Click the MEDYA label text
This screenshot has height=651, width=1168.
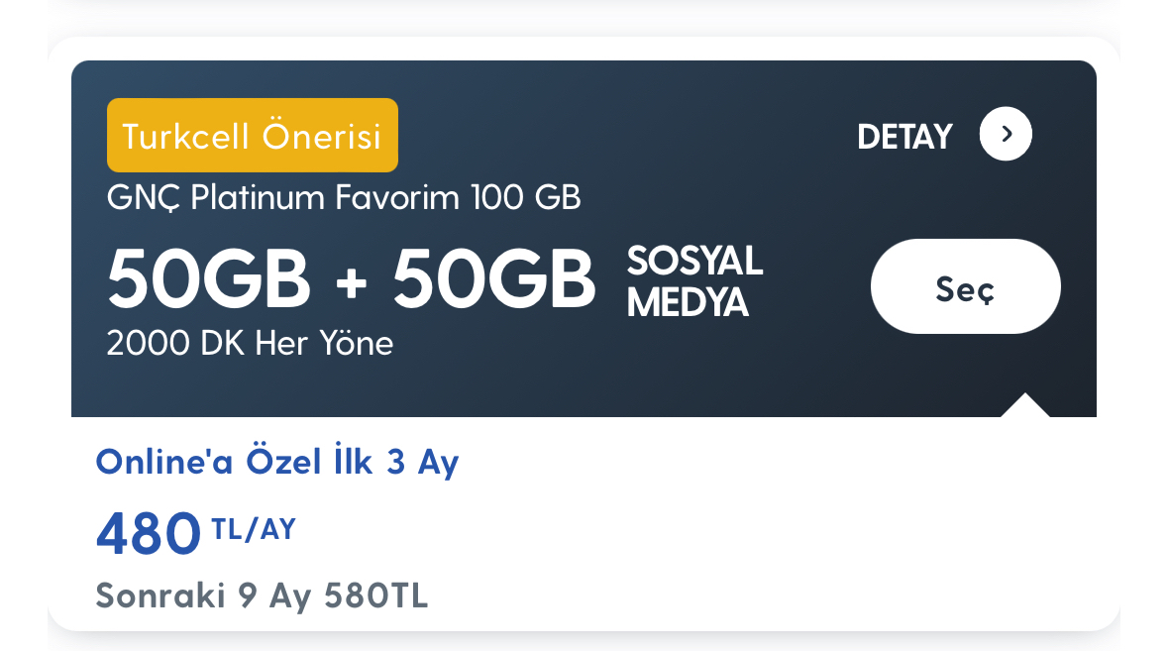[687, 302]
